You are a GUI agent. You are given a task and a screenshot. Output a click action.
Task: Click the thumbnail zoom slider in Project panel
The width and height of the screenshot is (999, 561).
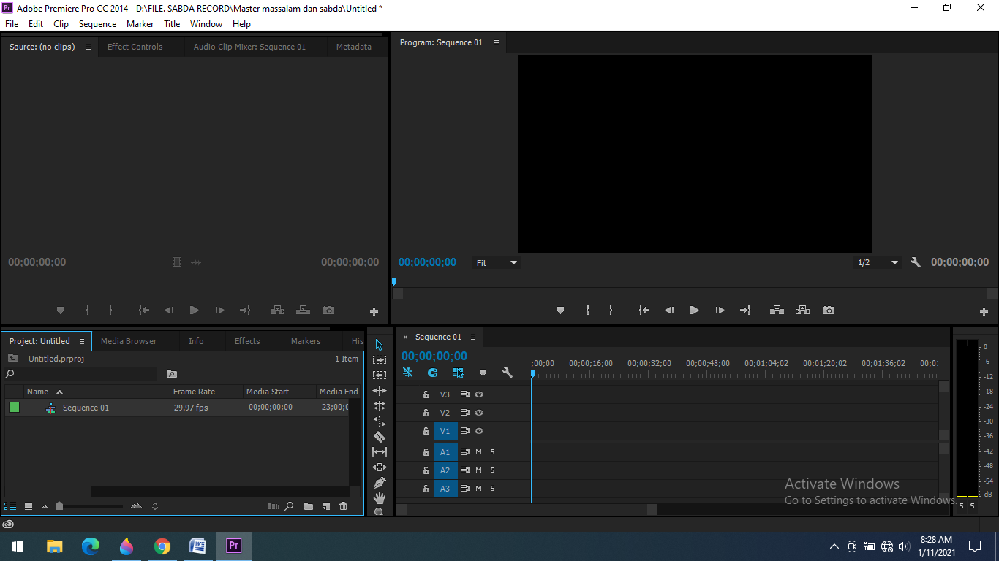coord(60,506)
